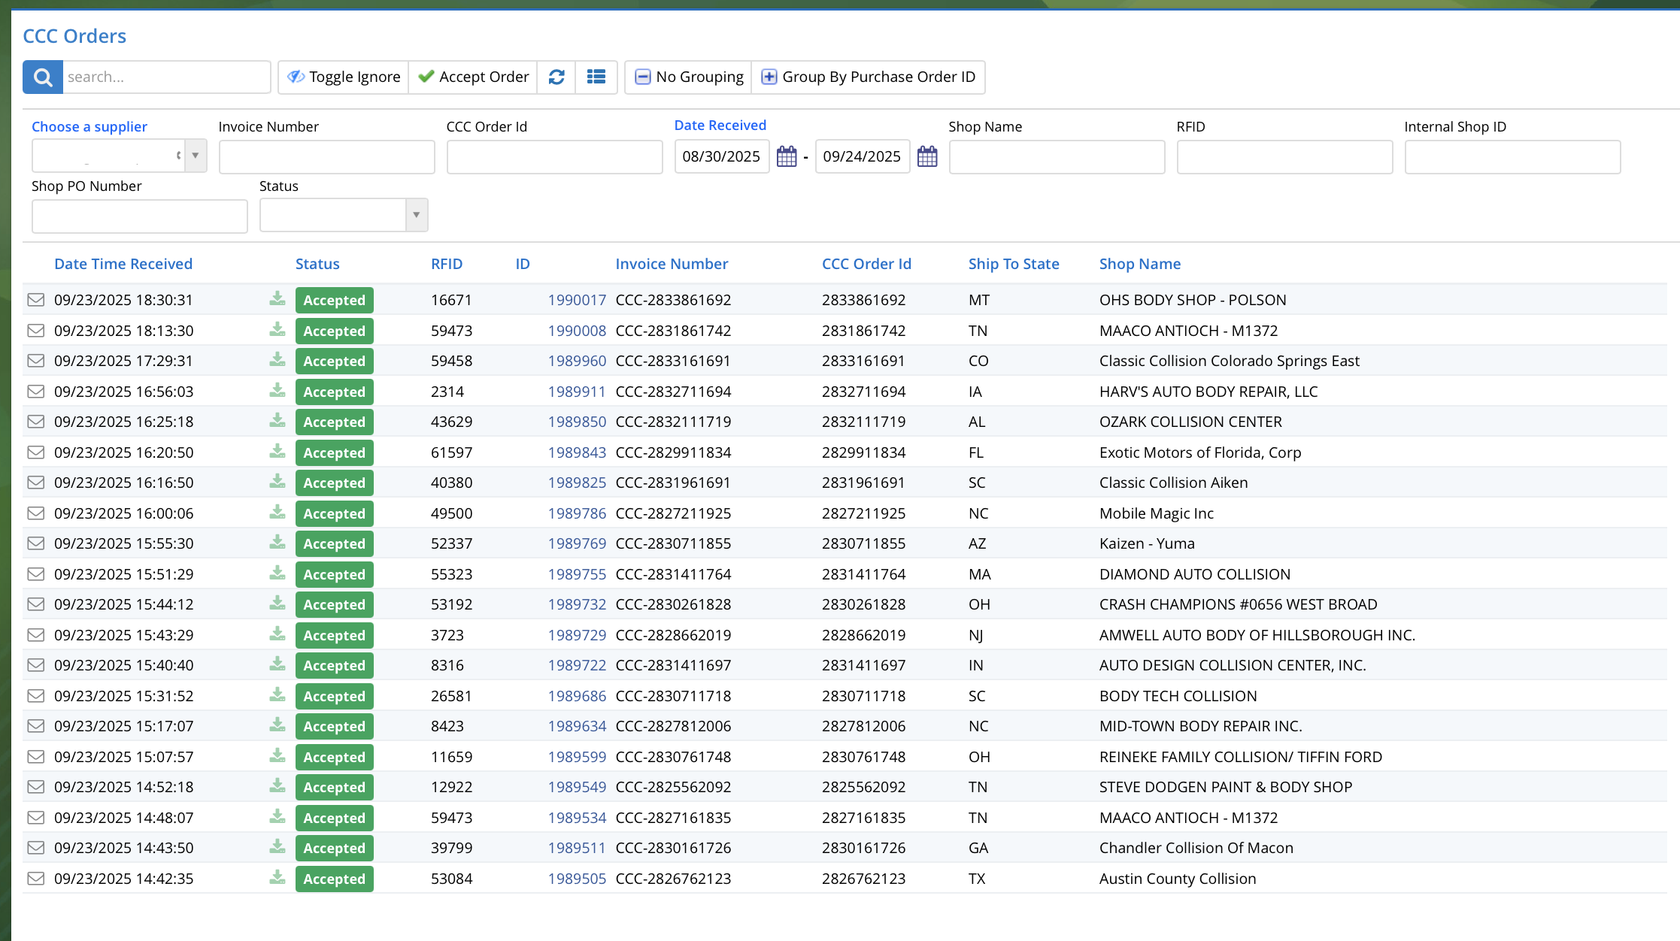
Task: Click download icon for Austin County Collision row
Action: [277, 878]
